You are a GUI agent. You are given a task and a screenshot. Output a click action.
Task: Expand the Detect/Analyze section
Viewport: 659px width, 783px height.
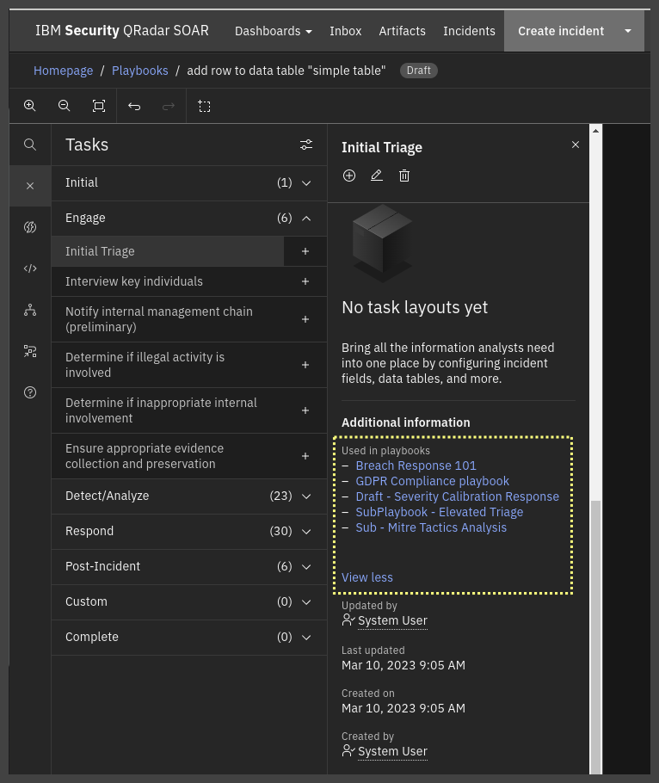click(305, 496)
